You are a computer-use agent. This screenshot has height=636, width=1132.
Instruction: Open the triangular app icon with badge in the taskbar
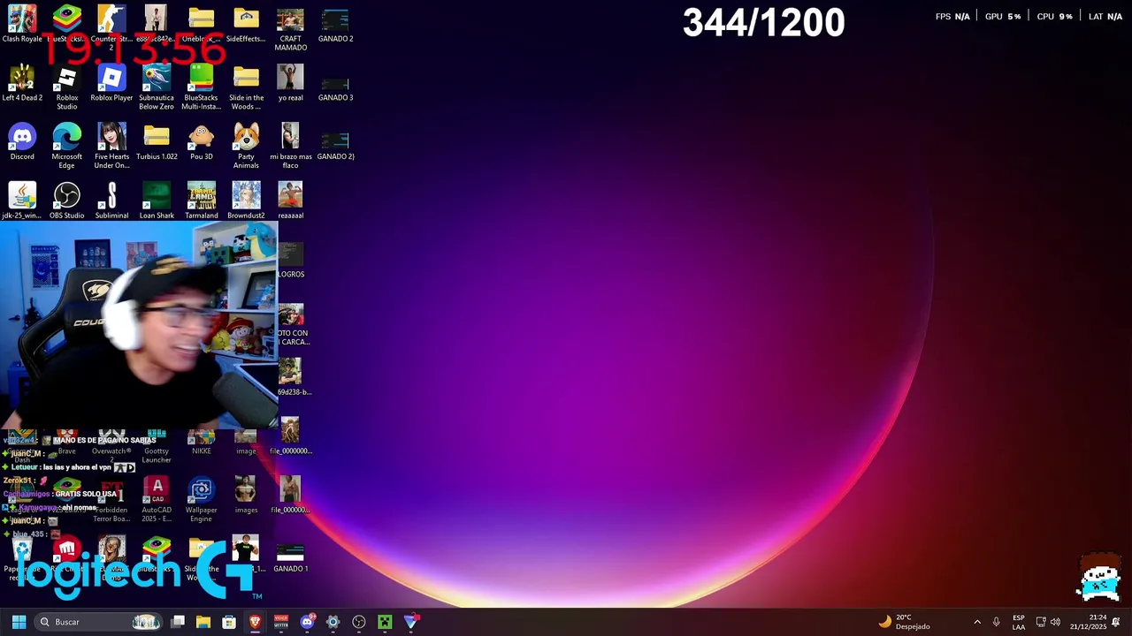411,622
